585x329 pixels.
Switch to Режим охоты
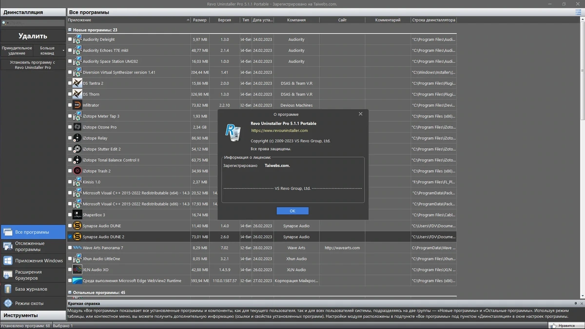click(x=33, y=303)
